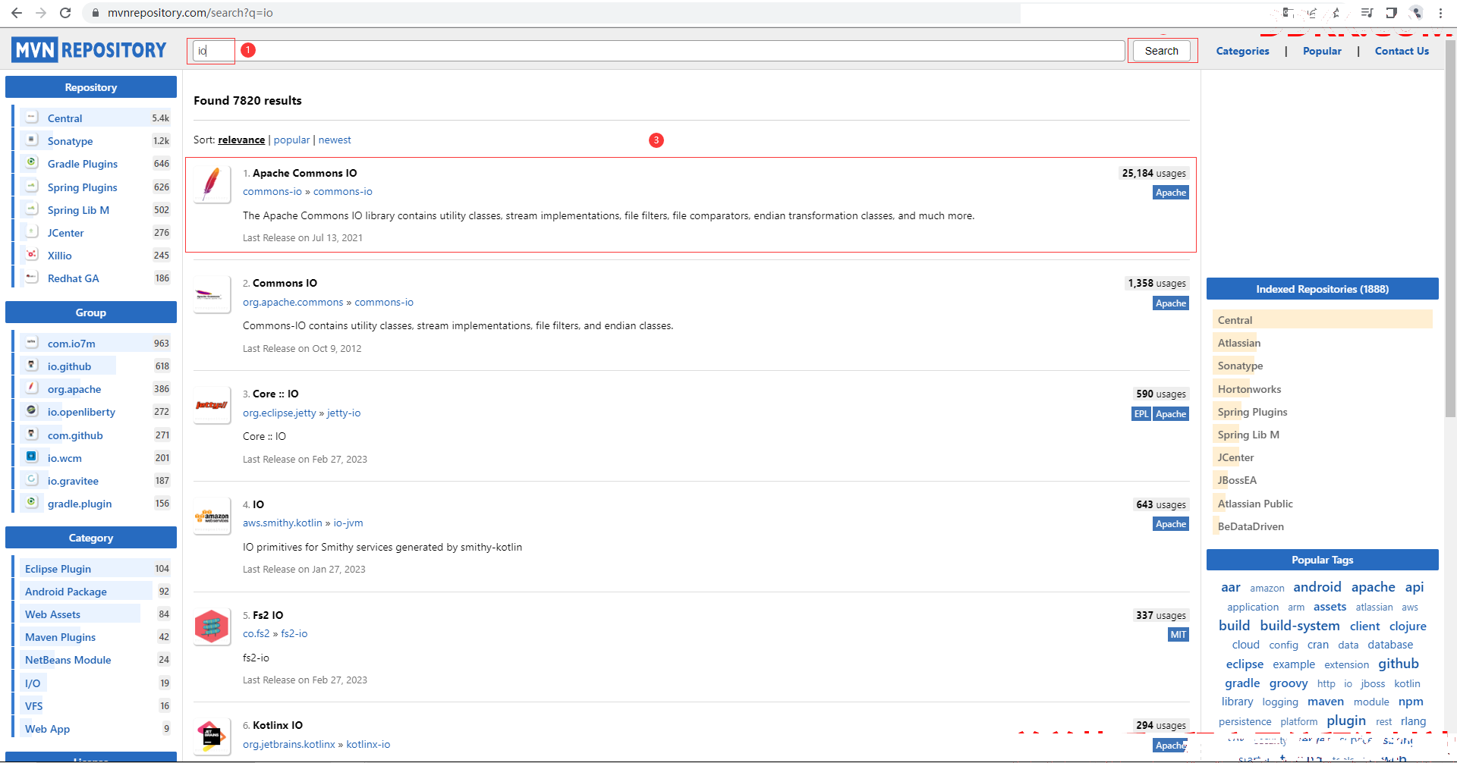Open the Contact Us page
This screenshot has height=763, width=1457.
tap(1402, 51)
